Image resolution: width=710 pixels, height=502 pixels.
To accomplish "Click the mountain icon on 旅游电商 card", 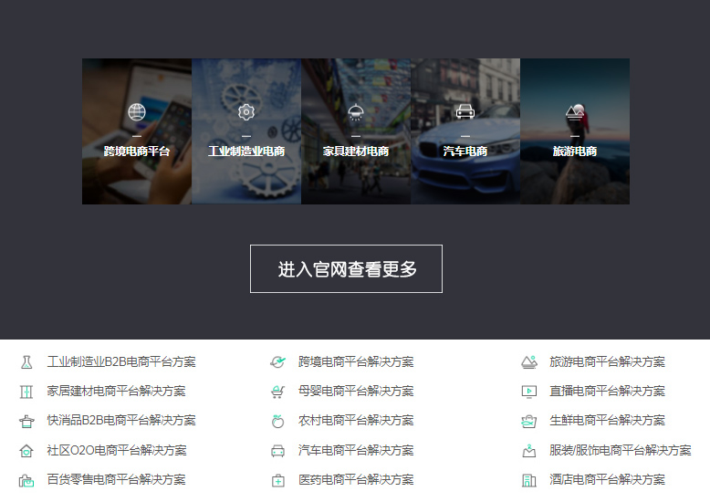I will coord(575,112).
